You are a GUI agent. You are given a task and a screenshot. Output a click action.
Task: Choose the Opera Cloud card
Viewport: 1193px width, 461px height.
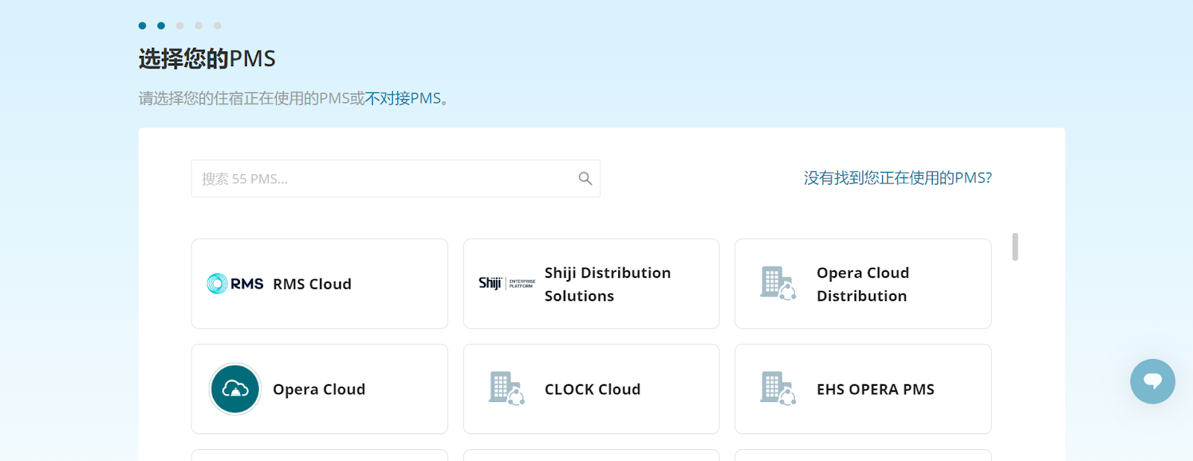[320, 389]
